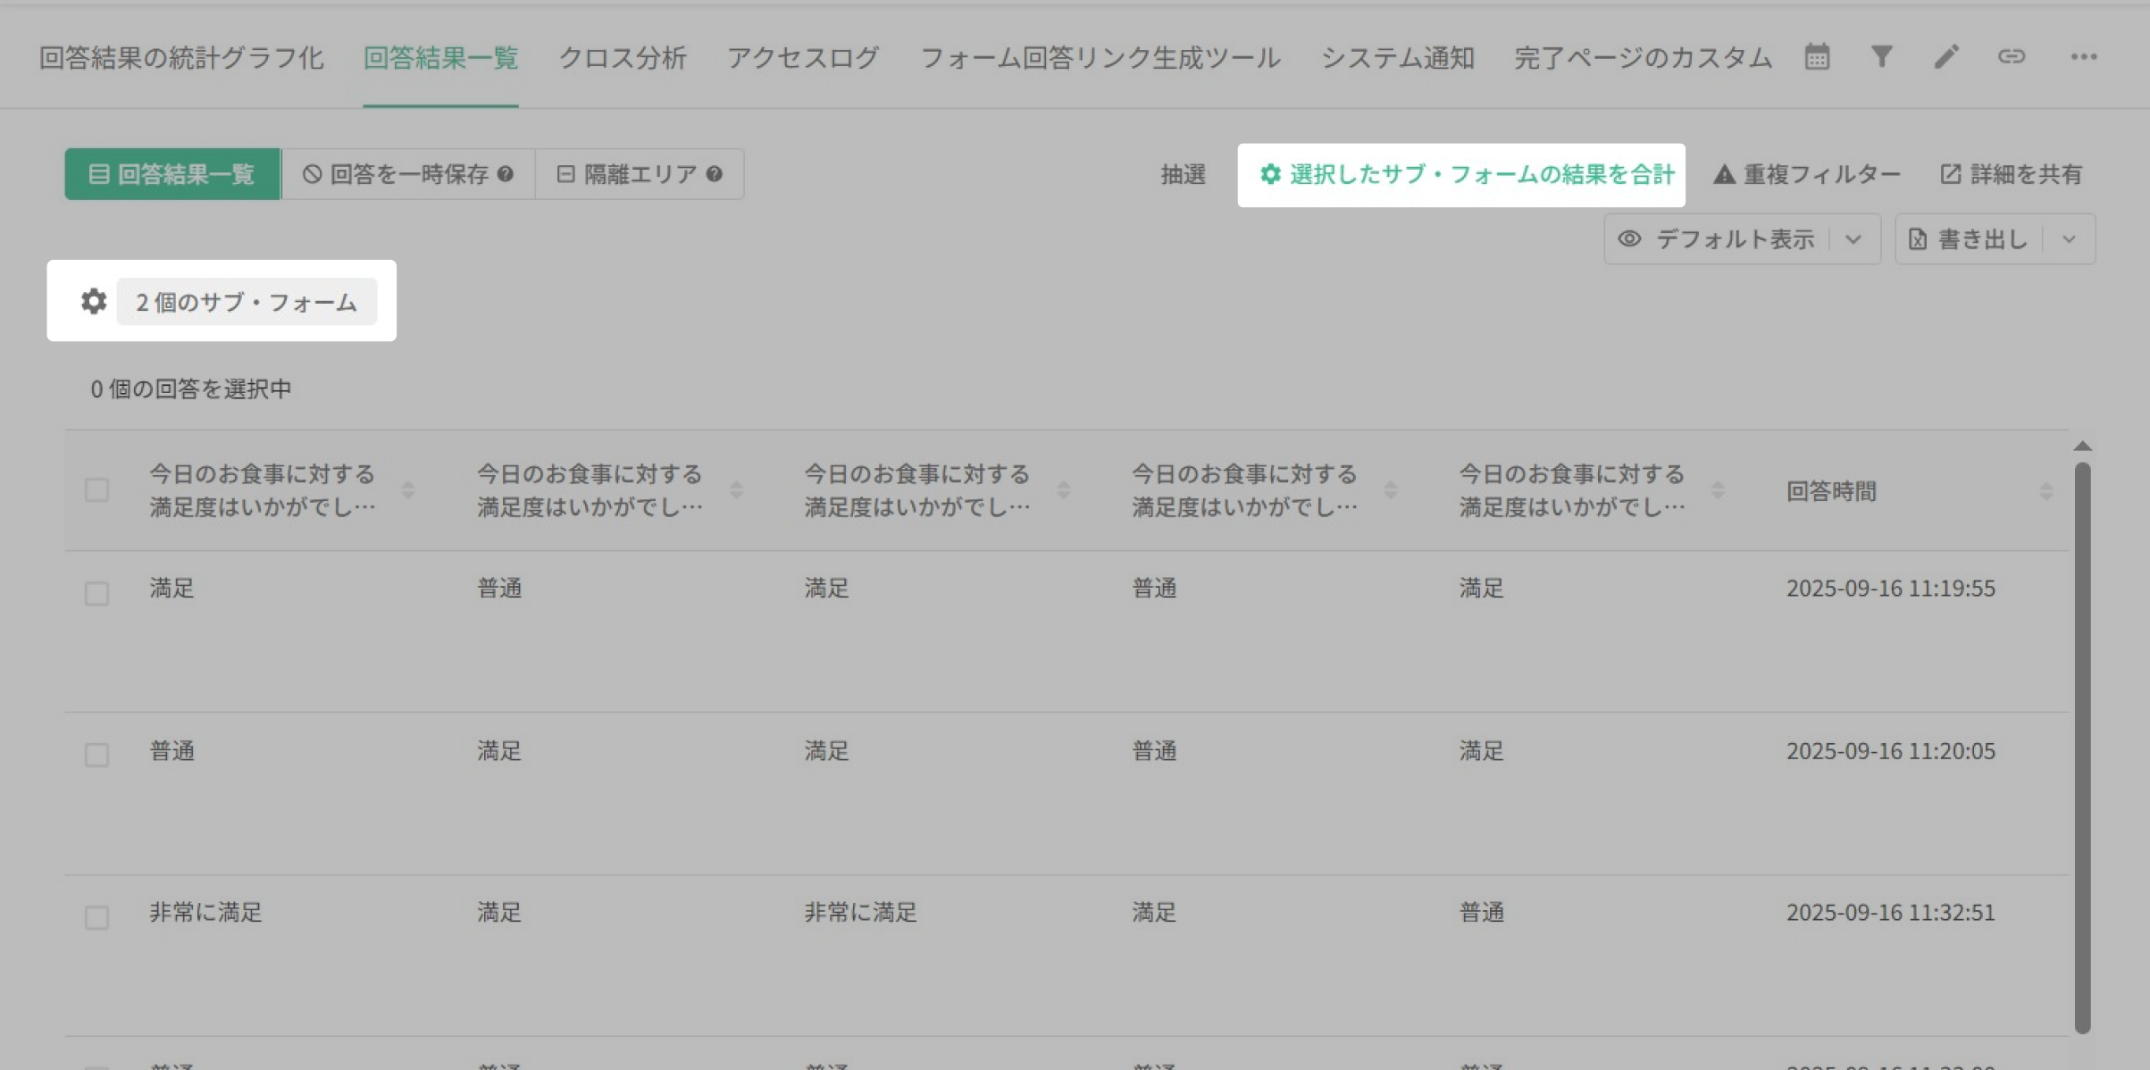Check the row answered at 11:19:55
The image size is (2150, 1070).
(x=96, y=593)
